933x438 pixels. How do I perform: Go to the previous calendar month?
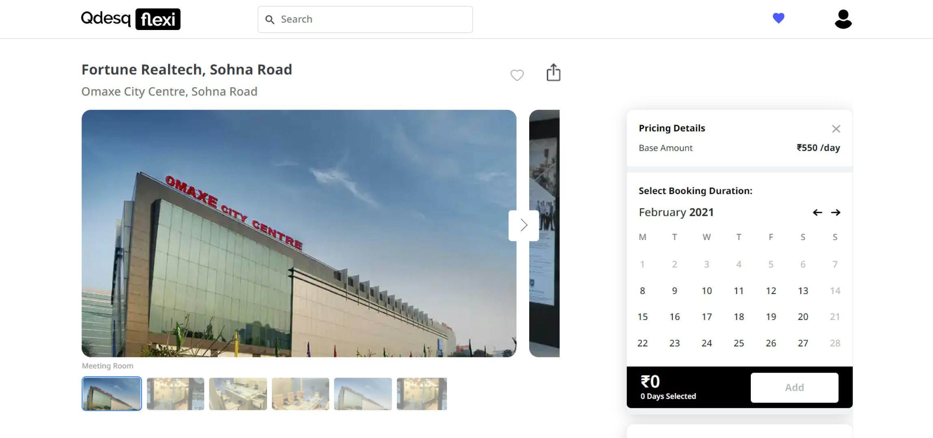click(x=817, y=213)
